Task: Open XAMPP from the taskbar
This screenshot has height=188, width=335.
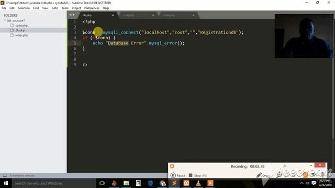Action: tap(186, 183)
